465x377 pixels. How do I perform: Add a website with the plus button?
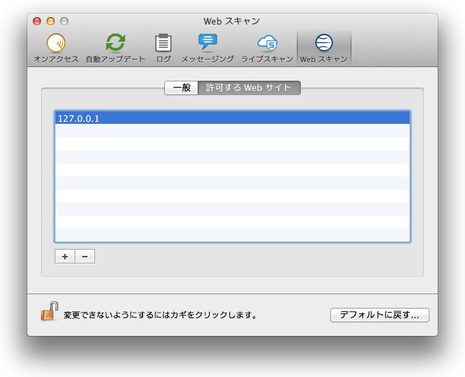(x=65, y=257)
